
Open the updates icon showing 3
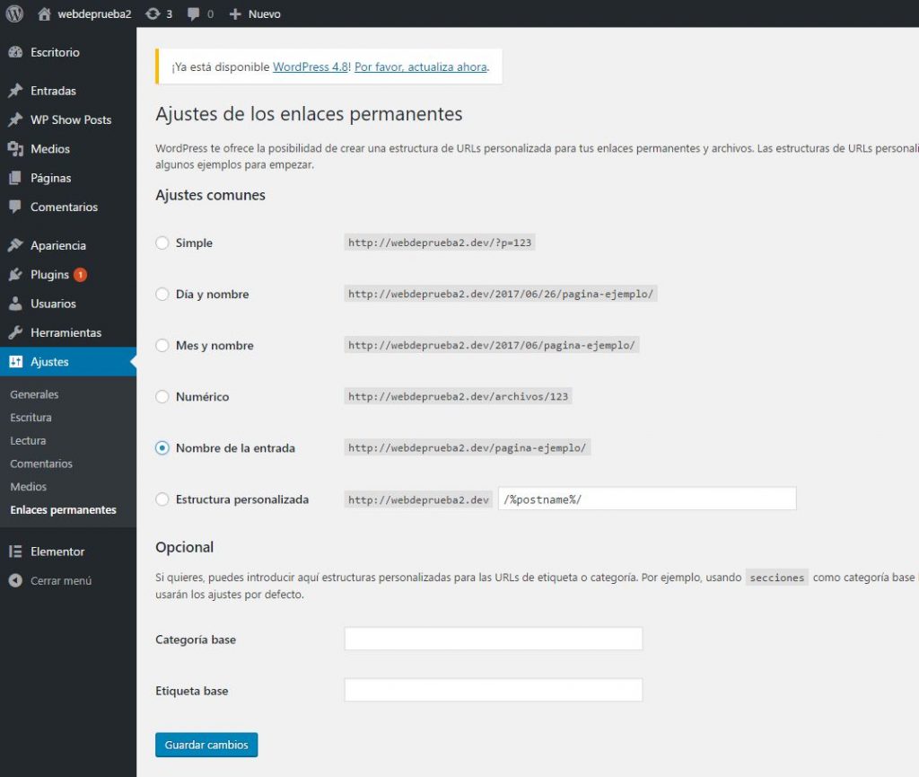coord(153,14)
